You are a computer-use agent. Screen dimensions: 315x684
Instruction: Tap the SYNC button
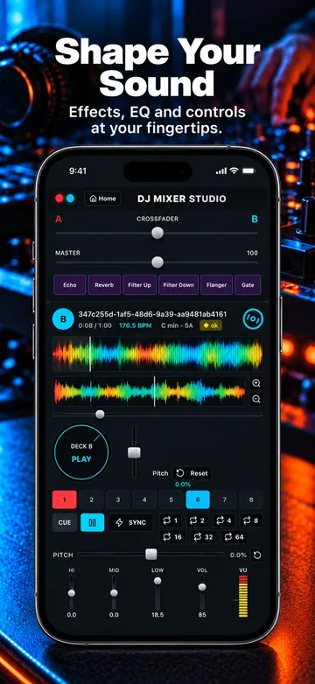(x=131, y=522)
